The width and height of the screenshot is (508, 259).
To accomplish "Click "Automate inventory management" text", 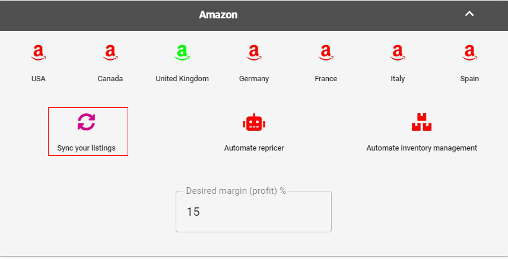I will point(421,148).
